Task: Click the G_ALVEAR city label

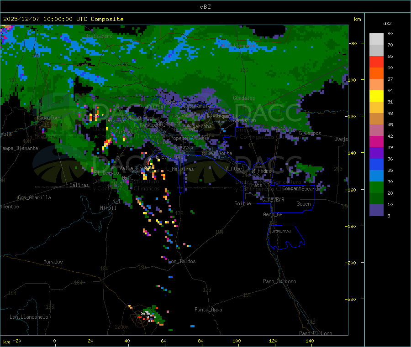Action: (x=273, y=200)
